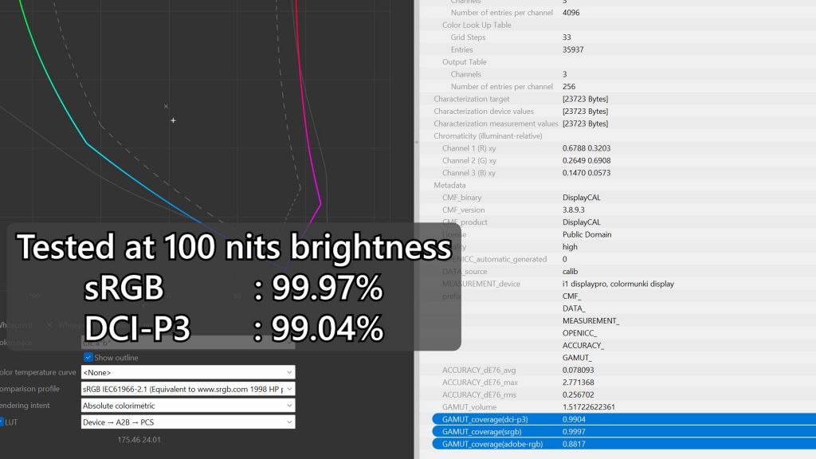Click the Public Domain license value
The image size is (816, 459).
pos(587,234)
